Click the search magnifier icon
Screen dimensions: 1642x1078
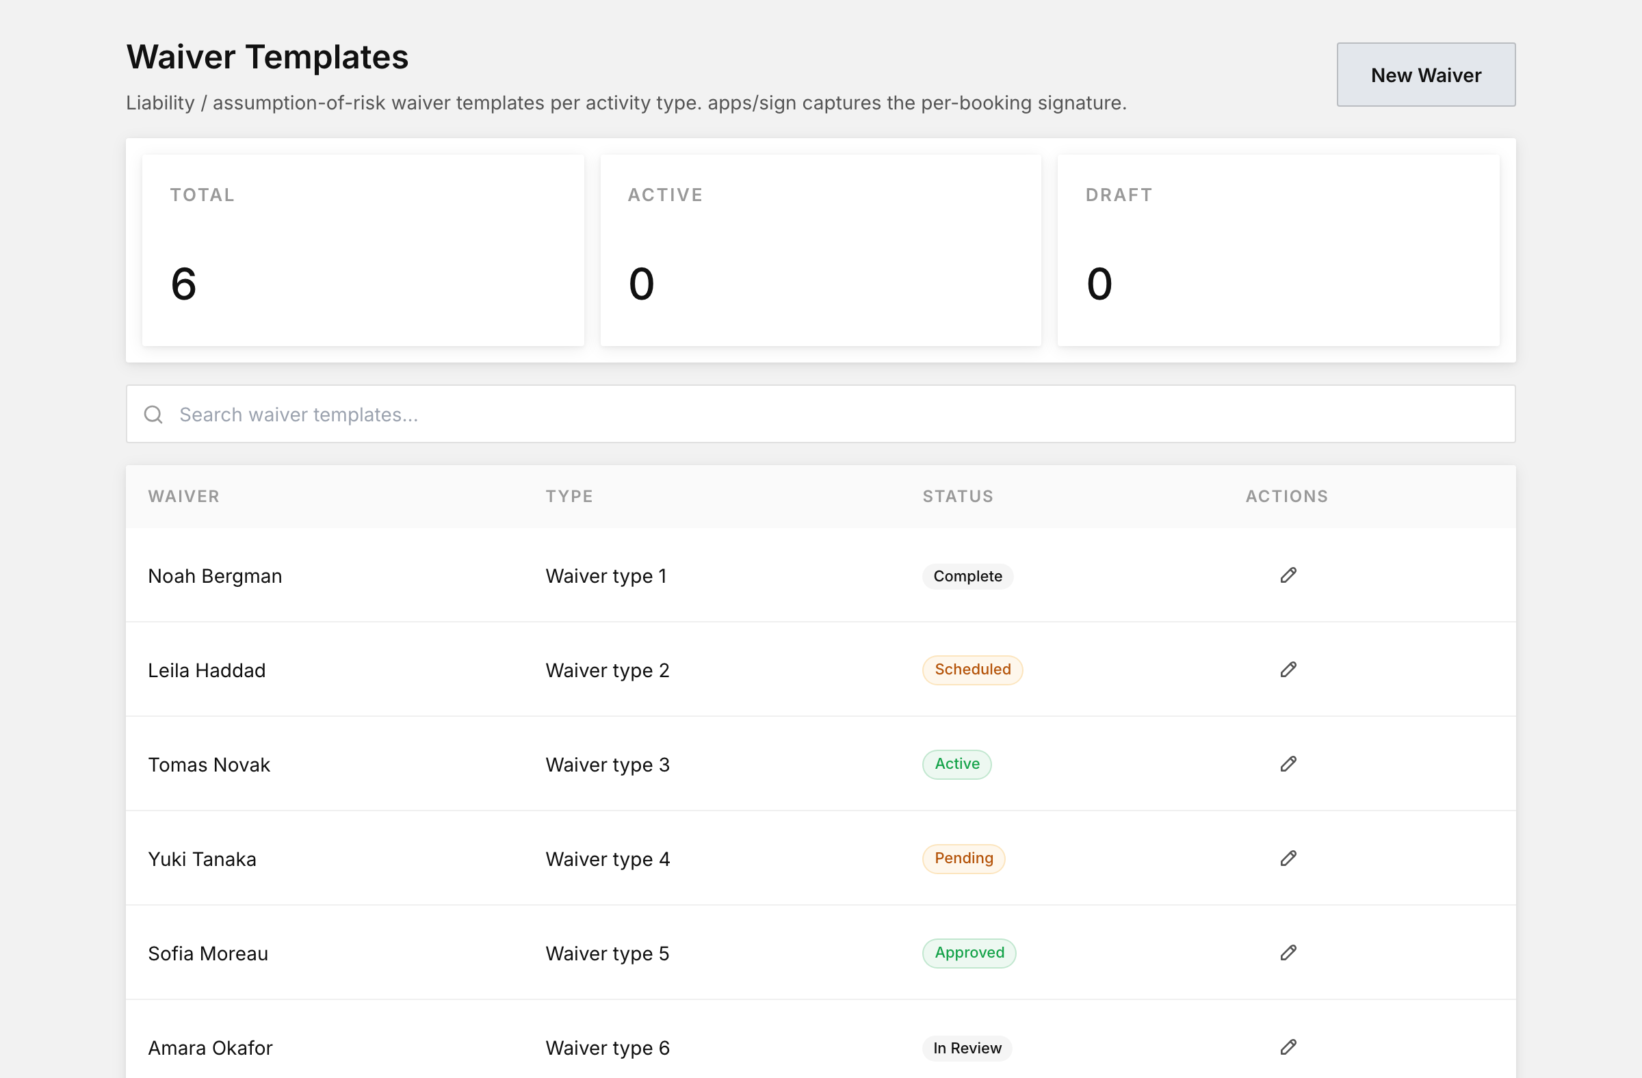coord(153,414)
